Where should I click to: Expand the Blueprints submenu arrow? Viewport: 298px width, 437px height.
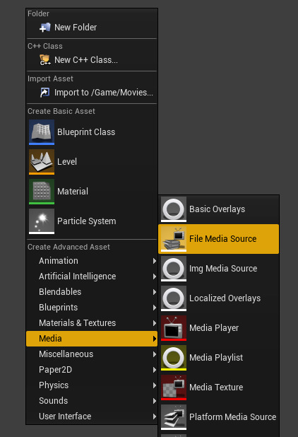[155, 308]
